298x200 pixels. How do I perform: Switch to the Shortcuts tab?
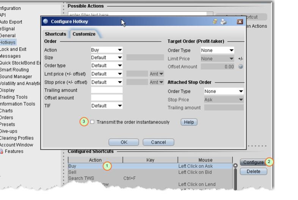[x=55, y=34]
